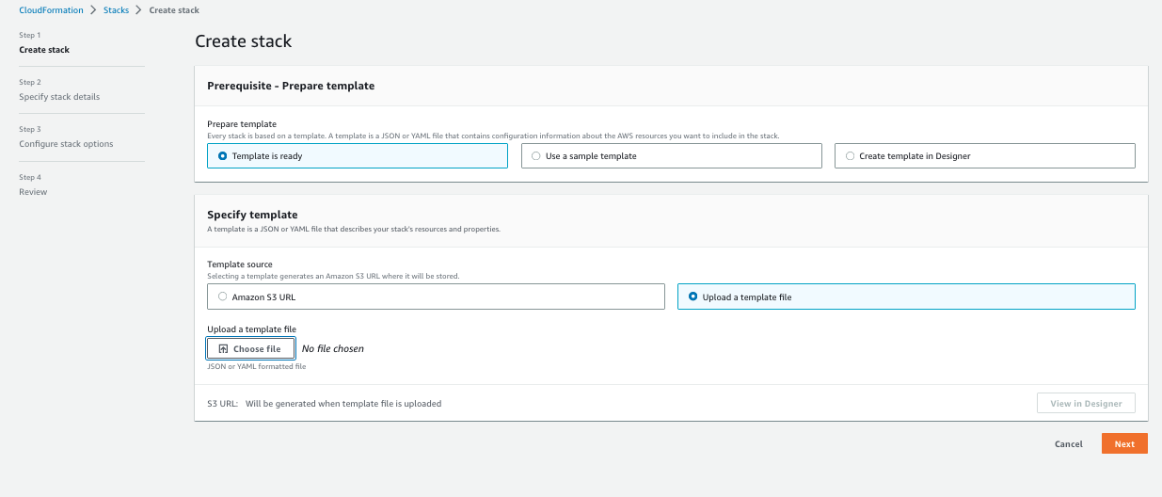Click the 'No file chosen' text

(x=332, y=349)
